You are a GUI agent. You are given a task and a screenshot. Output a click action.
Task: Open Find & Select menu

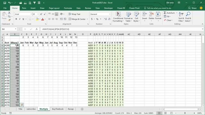tap(188, 17)
